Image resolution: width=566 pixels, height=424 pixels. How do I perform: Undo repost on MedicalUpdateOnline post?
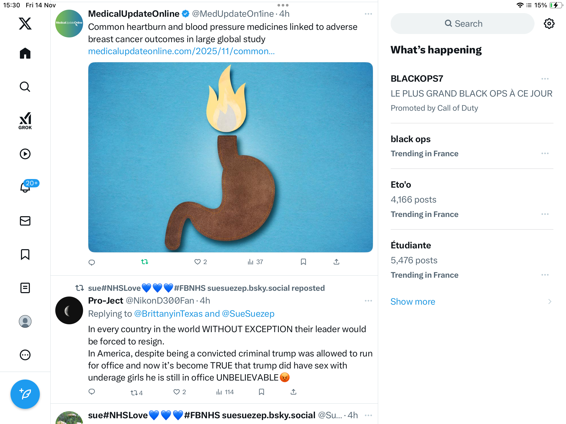point(145,262)
